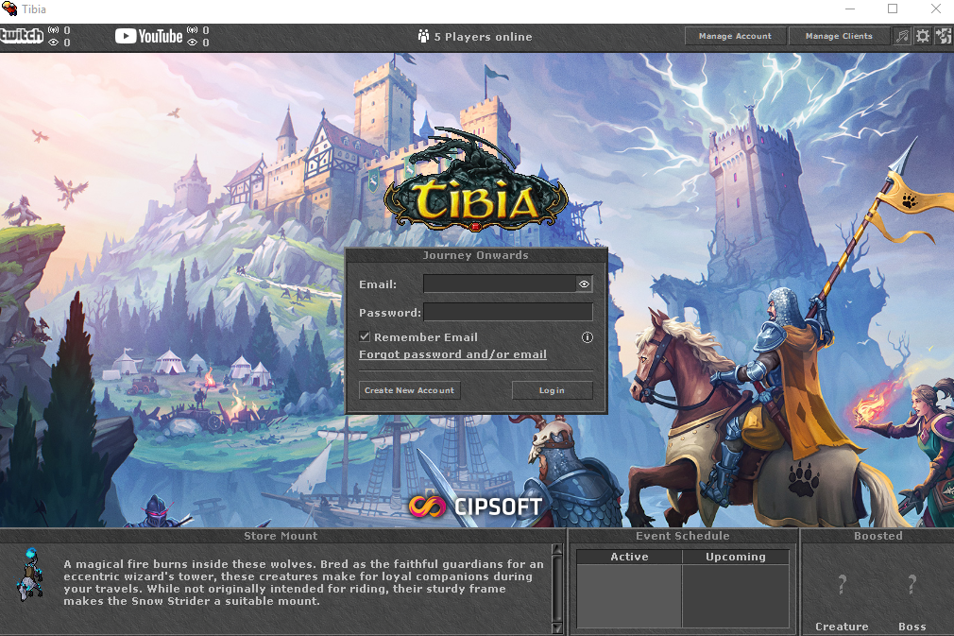Click the boosted Creature question mark
The image size is (954, 636).
coord(842,585)
